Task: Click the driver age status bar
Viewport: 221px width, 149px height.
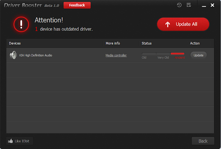Action: [x=163, y=54]
